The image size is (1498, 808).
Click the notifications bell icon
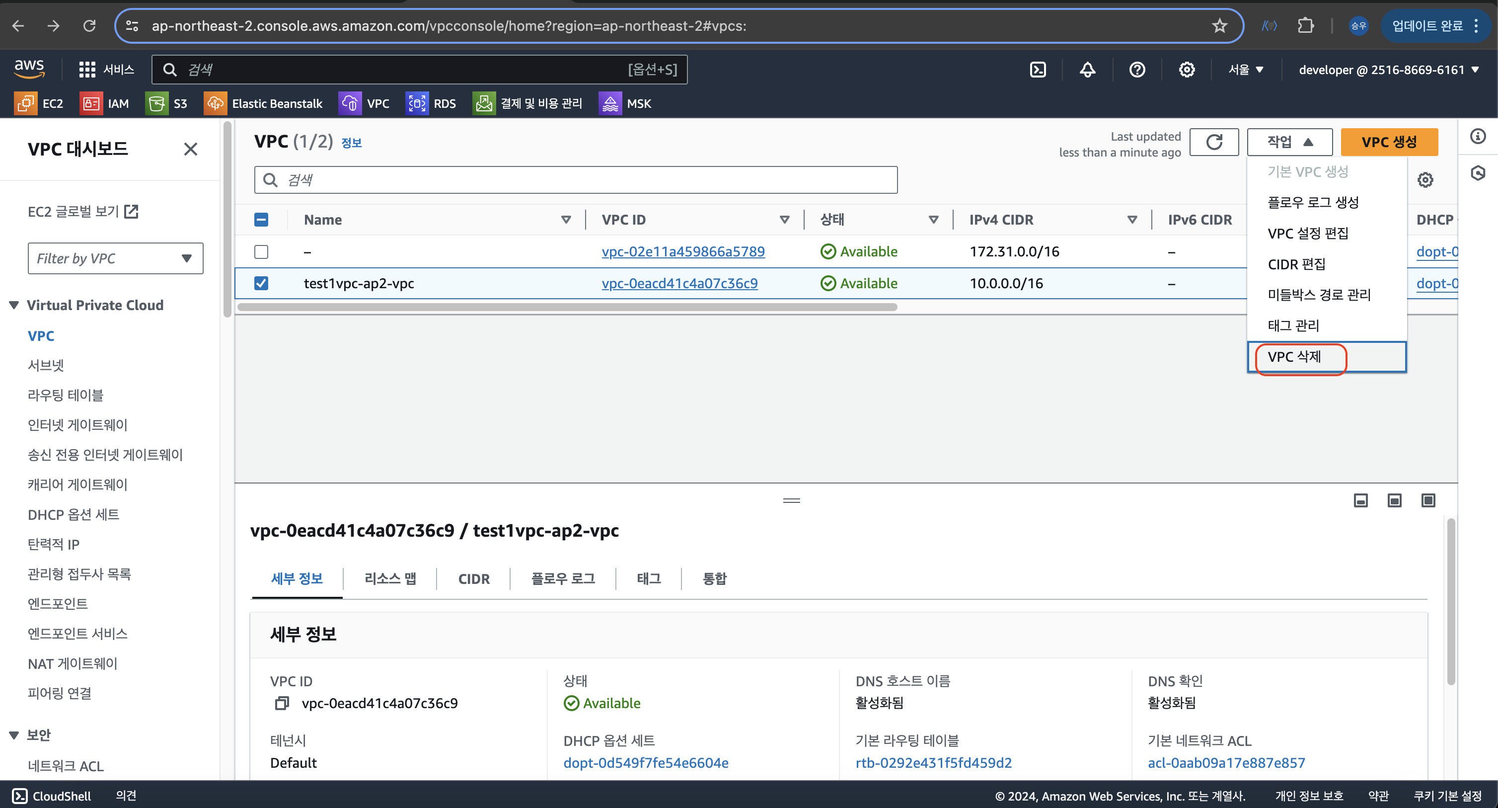coord(1087,70)
